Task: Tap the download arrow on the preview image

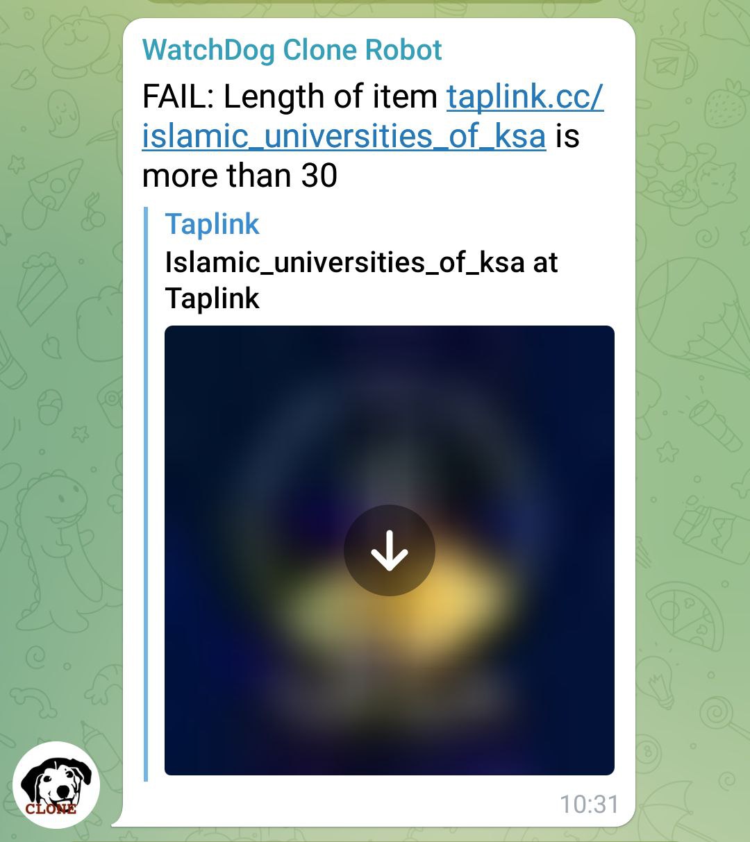Action: (389, 550)
